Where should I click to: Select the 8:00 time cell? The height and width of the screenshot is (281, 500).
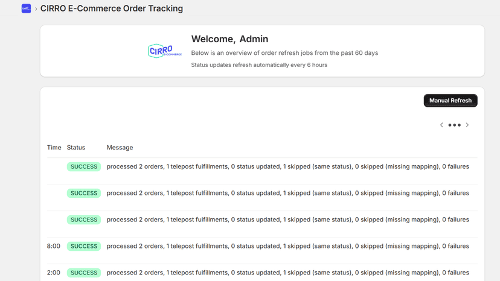pos(54,246)
